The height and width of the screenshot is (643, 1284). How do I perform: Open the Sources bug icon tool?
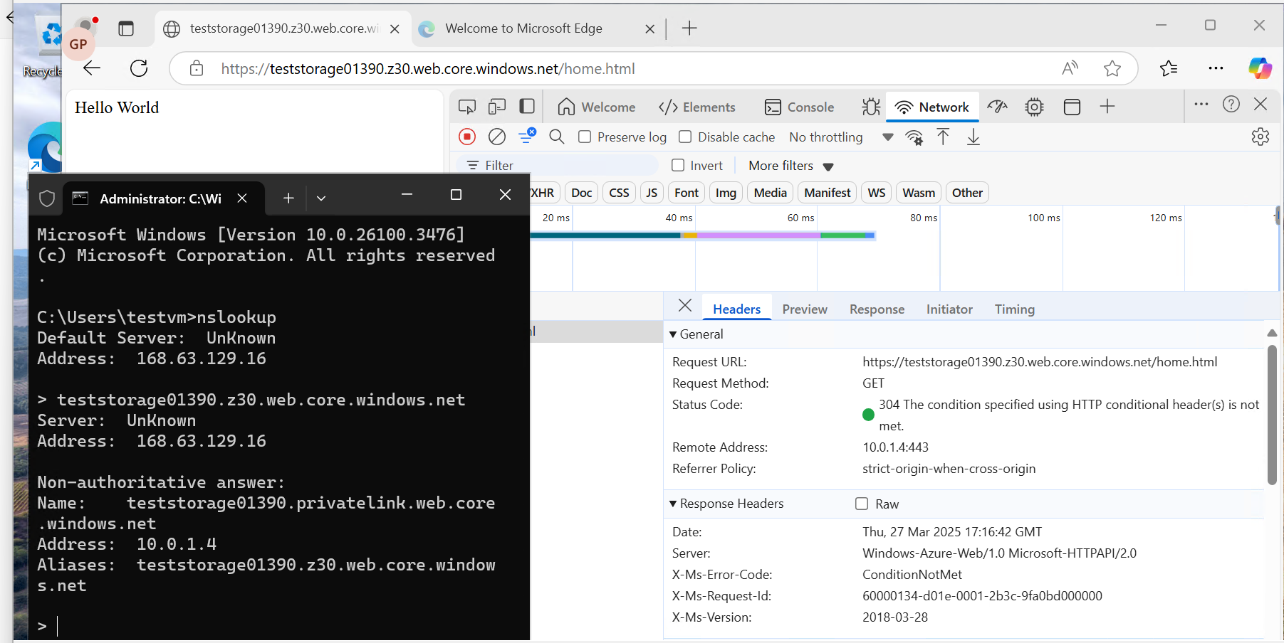[871, 107]
